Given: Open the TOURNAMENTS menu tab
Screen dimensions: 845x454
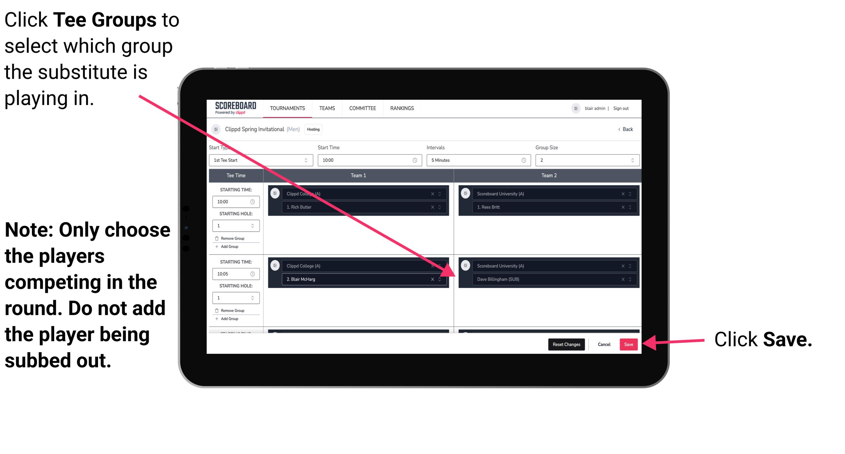Looking at the screenshot, I should (x=286, y=108).
